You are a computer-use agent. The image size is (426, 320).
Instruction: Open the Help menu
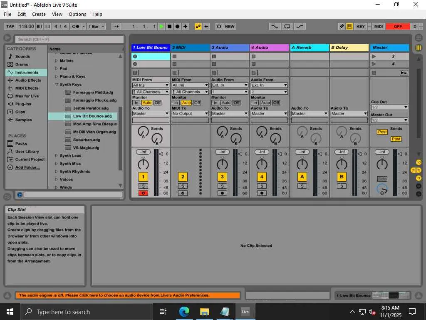click(x=97, y=14)
